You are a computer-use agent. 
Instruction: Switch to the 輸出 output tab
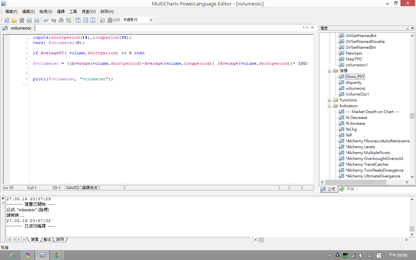47,240
